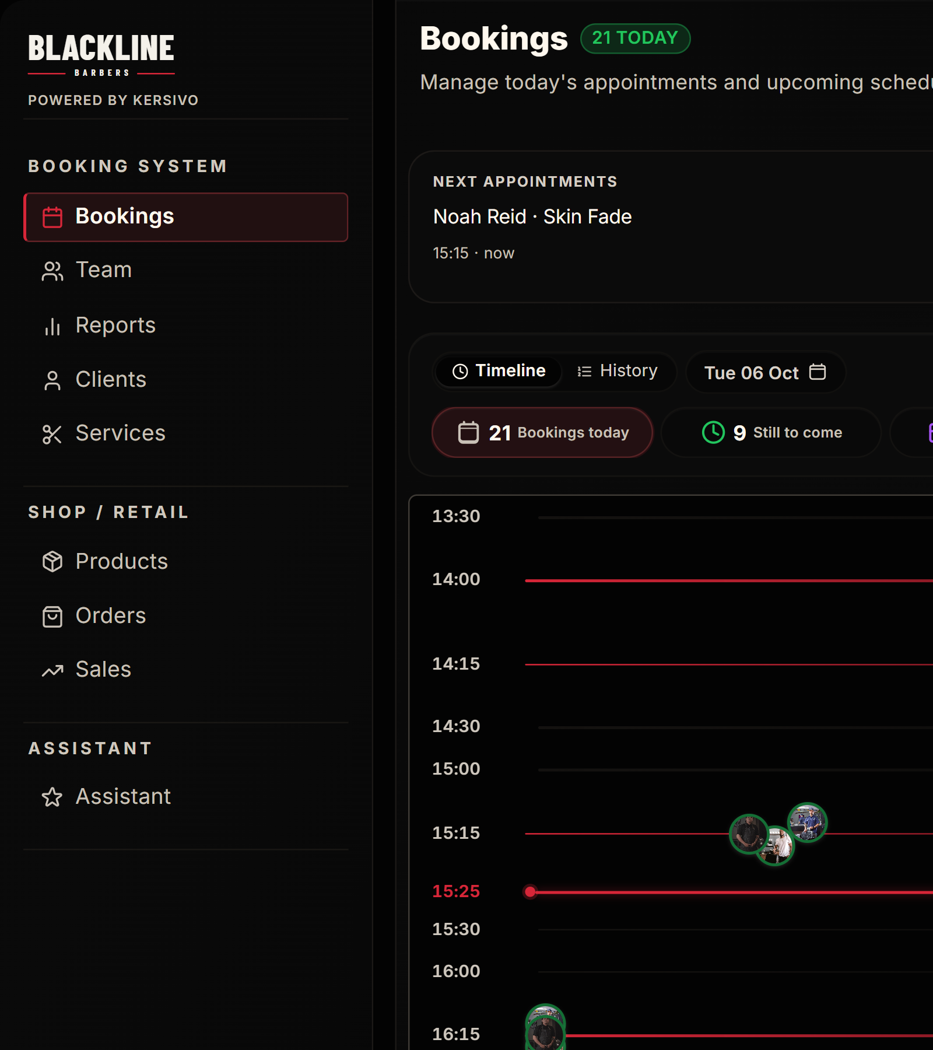Open the Assistant page
This screenshot has height=1050, width=933.
pyautogui.click(x=185, y=797)
